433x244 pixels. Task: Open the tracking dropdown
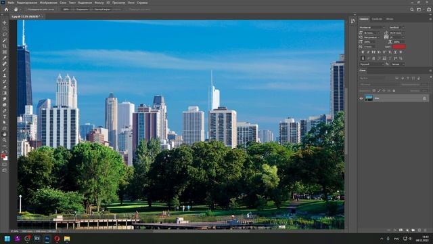click(397, 37)
